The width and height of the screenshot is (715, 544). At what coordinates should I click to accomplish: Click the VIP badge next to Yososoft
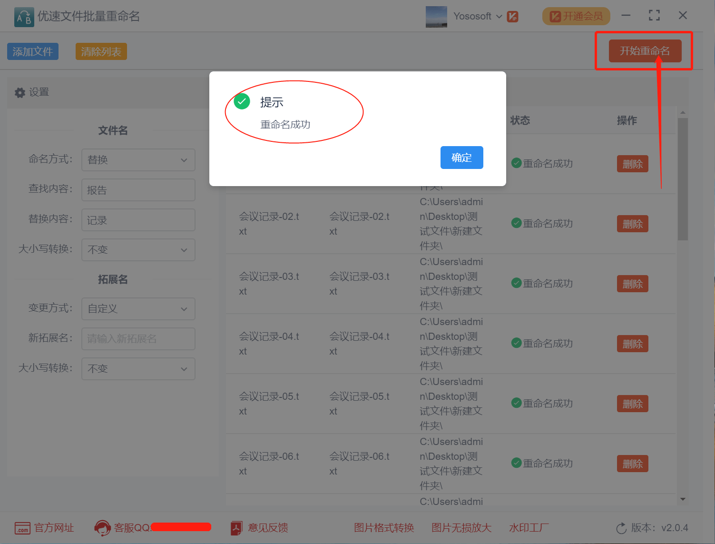tap(512, 16)
